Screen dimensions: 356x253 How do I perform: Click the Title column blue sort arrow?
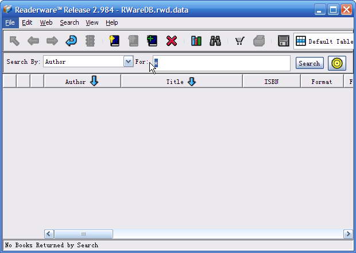(x=192, y=82)
